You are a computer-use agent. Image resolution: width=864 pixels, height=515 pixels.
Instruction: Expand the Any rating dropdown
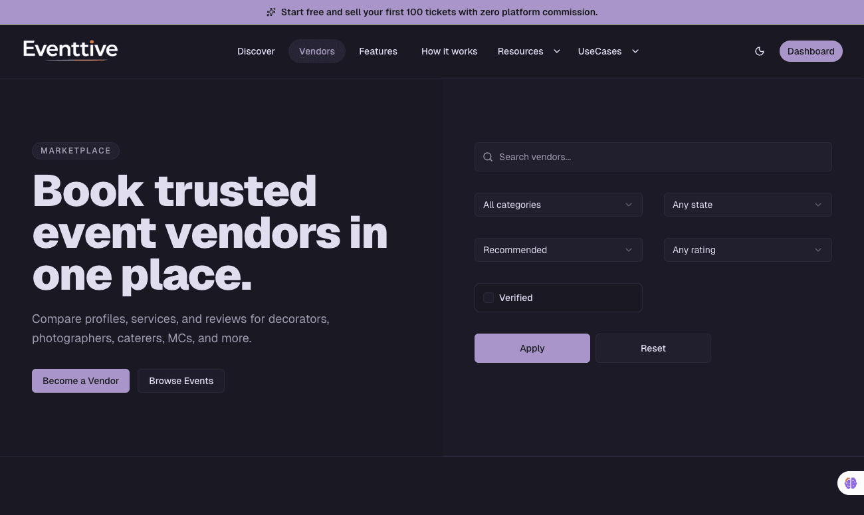click(x=748, y=250)
